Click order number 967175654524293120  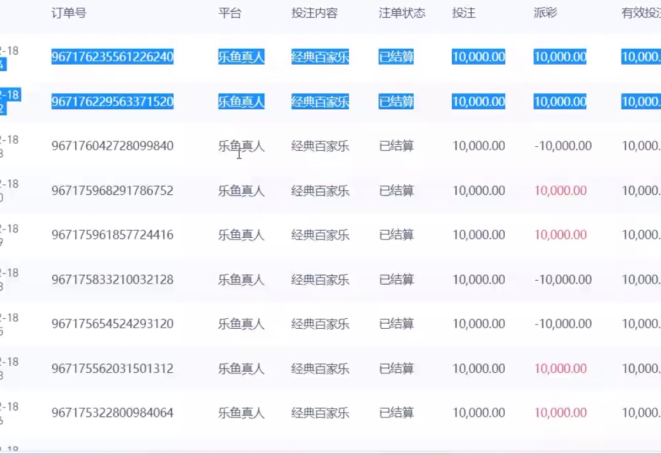tap(112, 324)
